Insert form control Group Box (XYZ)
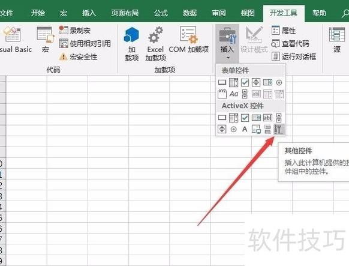349x266 pixels. pyautogui.click(x=222, y=94)
